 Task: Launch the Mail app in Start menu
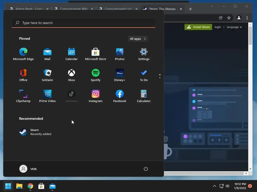tap(47, 54)
